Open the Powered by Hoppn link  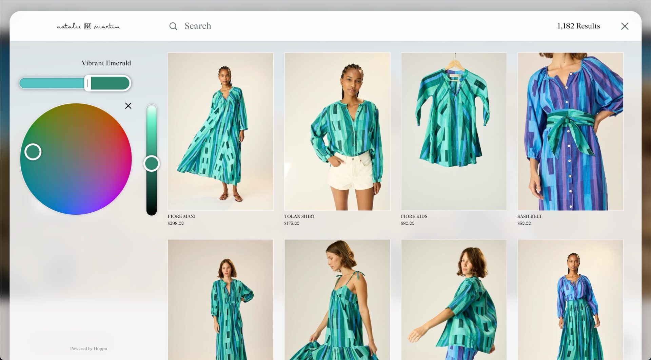[x=88, y=348]
